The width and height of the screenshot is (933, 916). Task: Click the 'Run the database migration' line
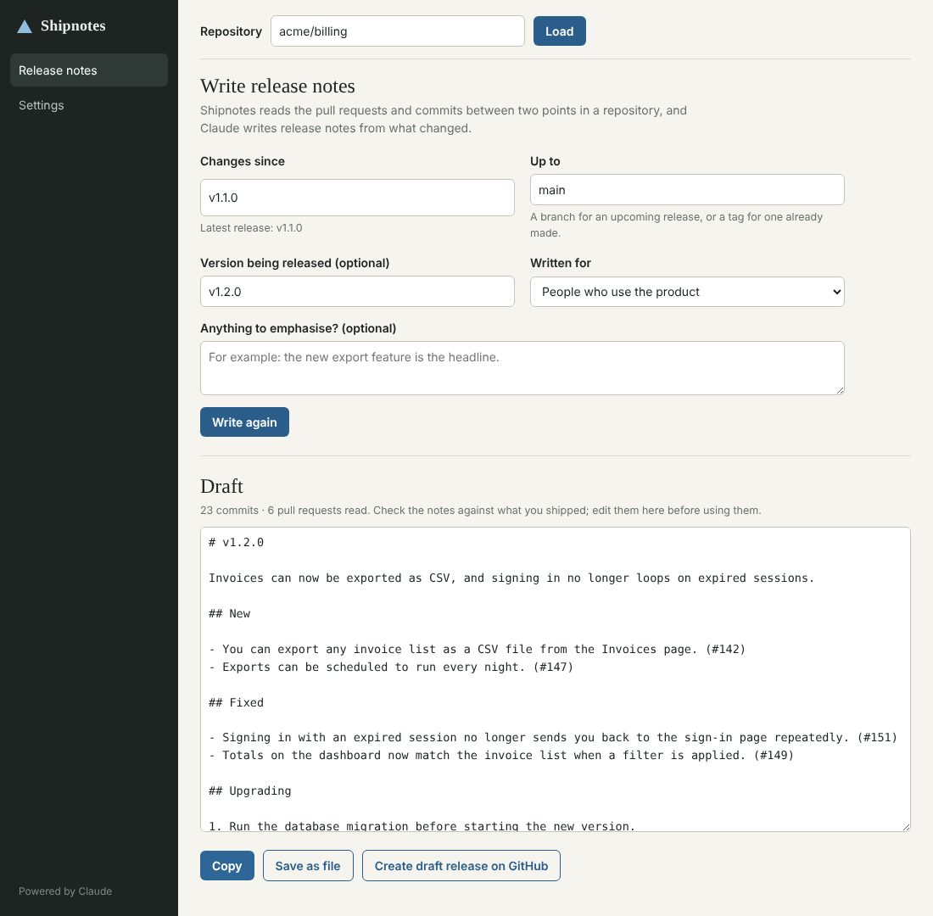(x=422, y=826)
